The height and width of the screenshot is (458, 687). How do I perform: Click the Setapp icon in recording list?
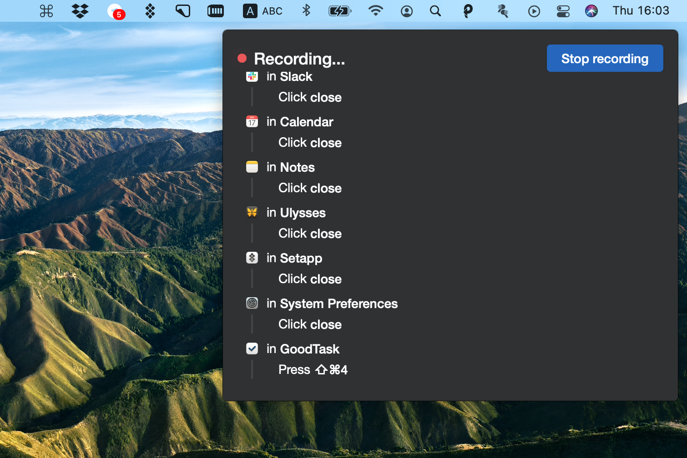point(252,258)
